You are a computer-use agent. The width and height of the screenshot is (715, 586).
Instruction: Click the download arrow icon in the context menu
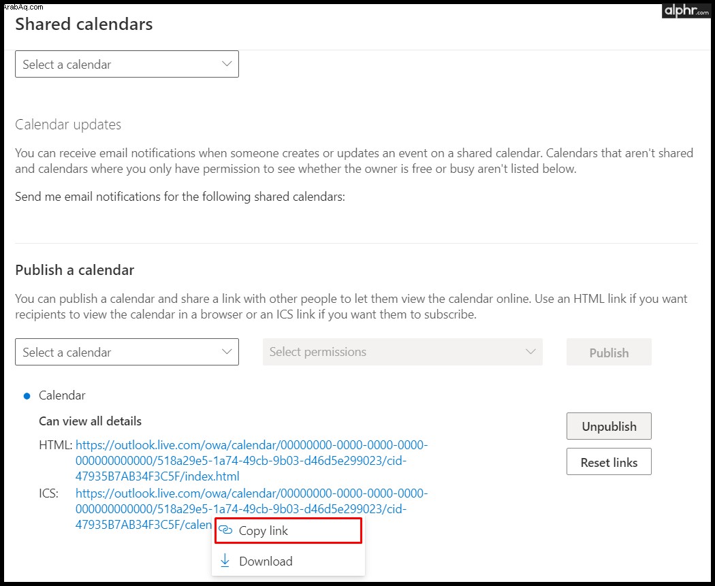(225, 561)
